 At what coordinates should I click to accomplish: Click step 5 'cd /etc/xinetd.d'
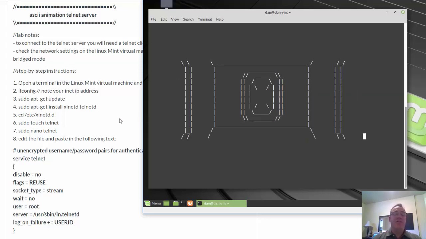(x=34, y=115)
